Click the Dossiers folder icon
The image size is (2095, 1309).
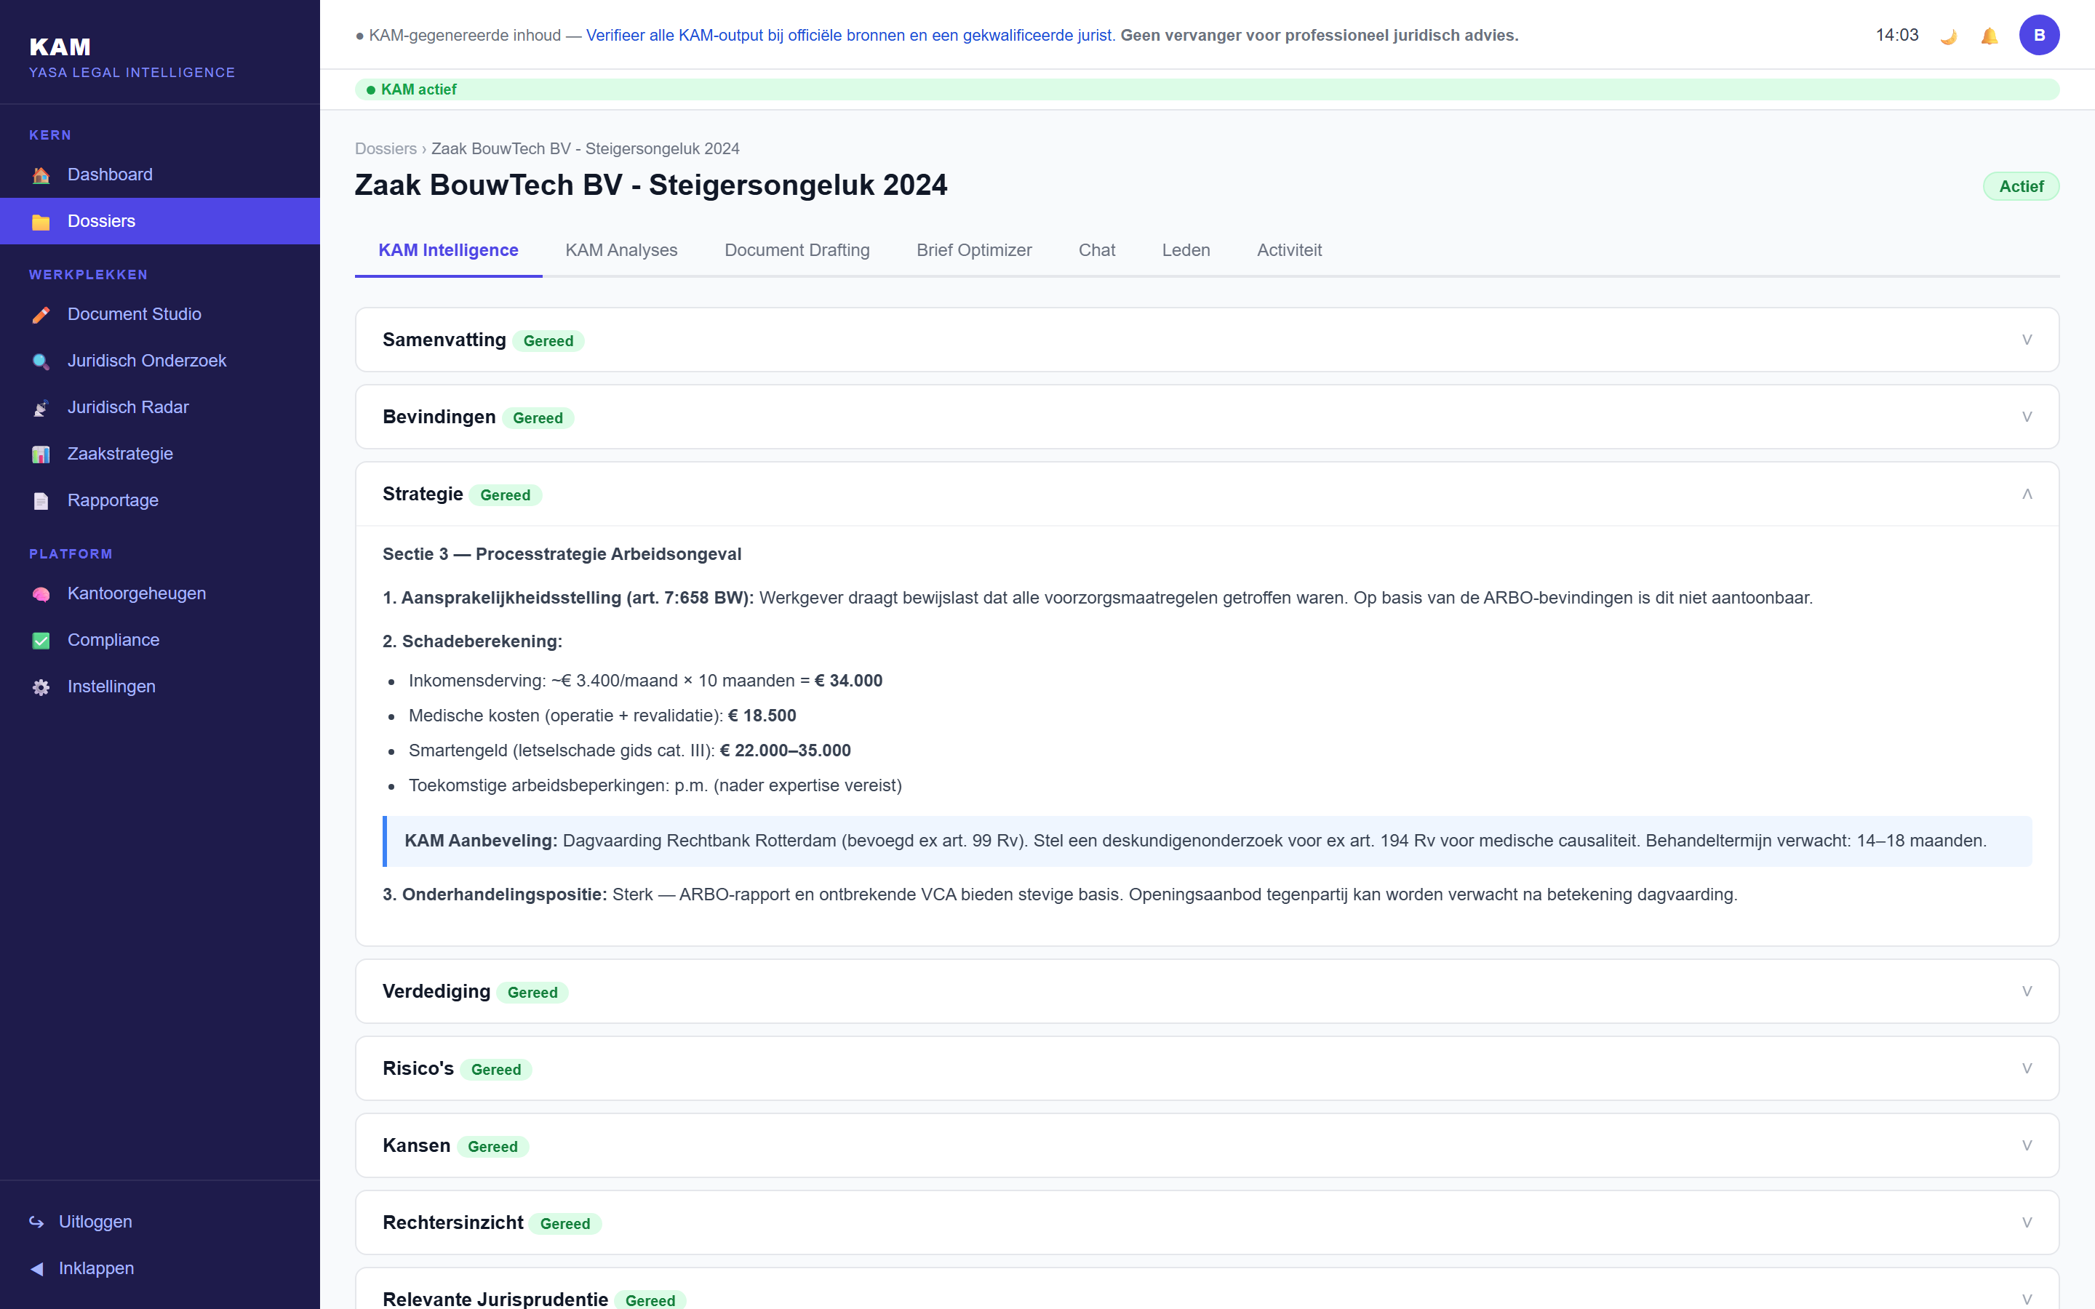[41, 223]
